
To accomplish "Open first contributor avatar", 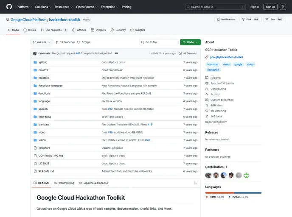I will point(208,175).
